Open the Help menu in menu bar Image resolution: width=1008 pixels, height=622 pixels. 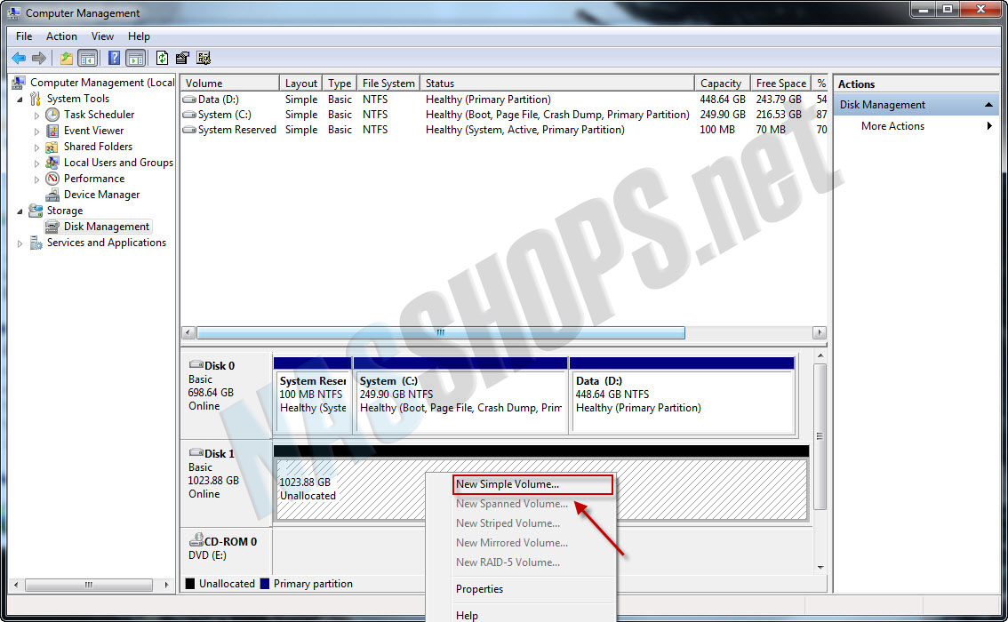coord(138,36)
